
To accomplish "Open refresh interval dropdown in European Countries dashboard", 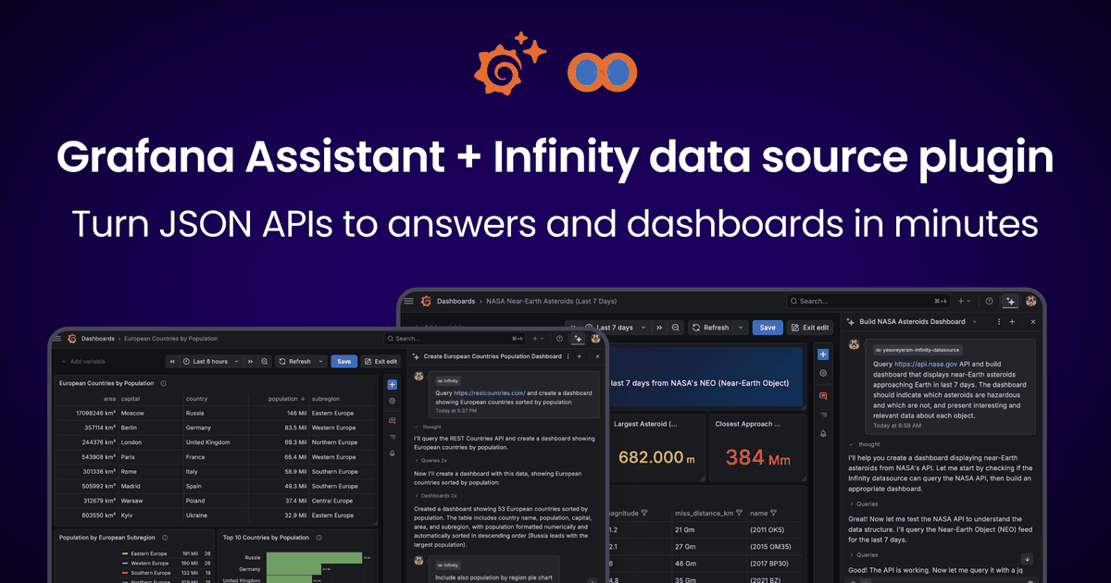I will pos(320,362).
